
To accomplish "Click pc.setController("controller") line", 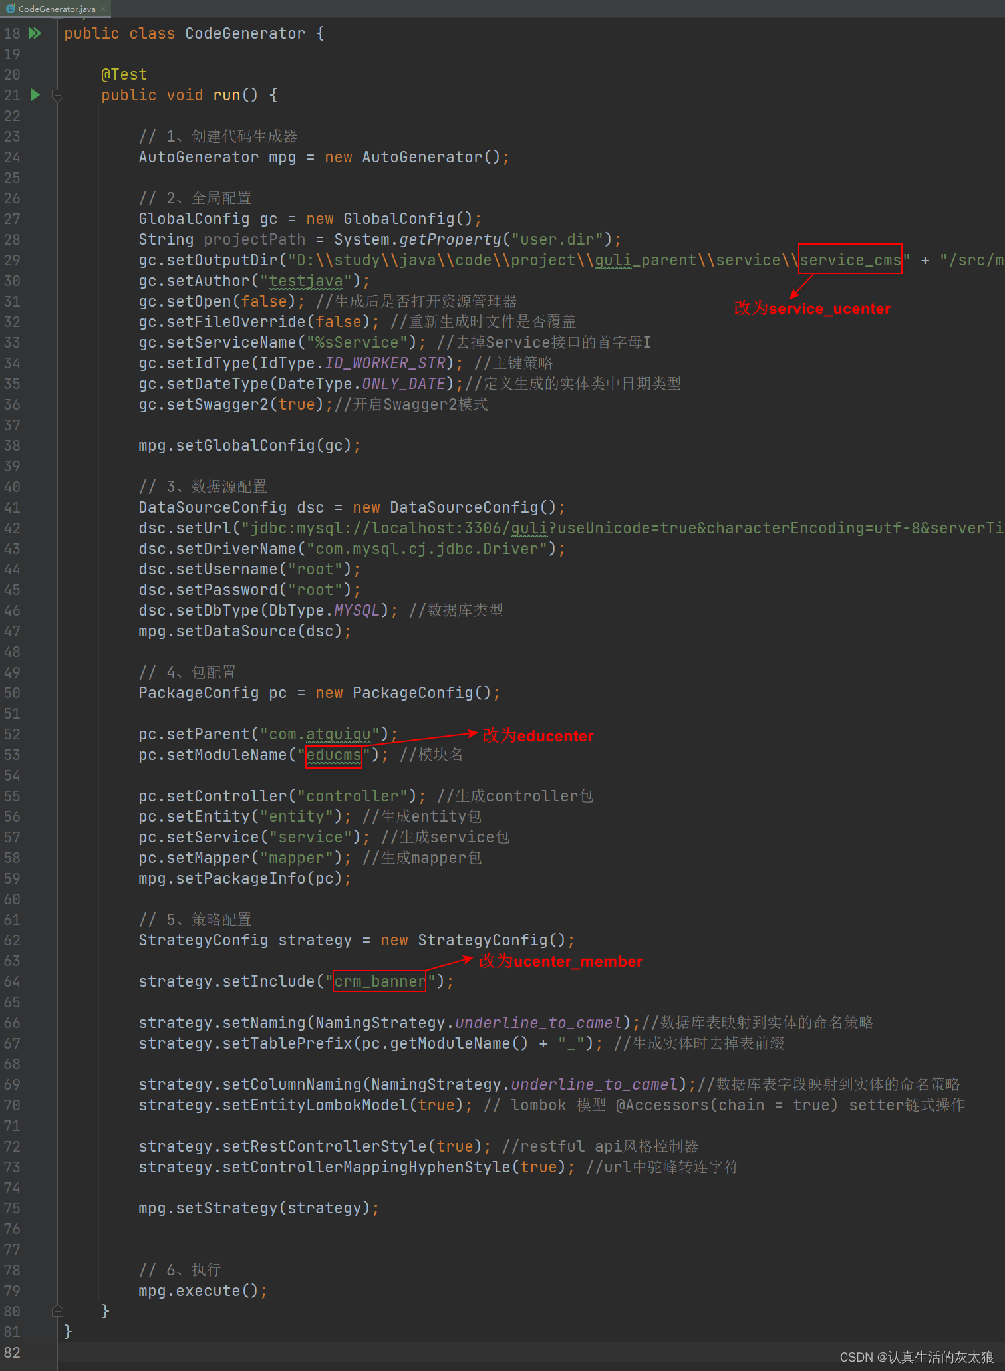I will pos(282,796).
